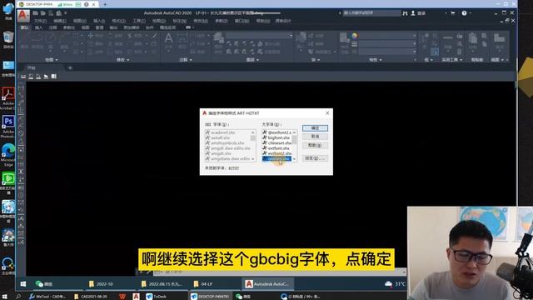
Task: Select the Move tool in modify panel
Action: [x=91, y=36]
